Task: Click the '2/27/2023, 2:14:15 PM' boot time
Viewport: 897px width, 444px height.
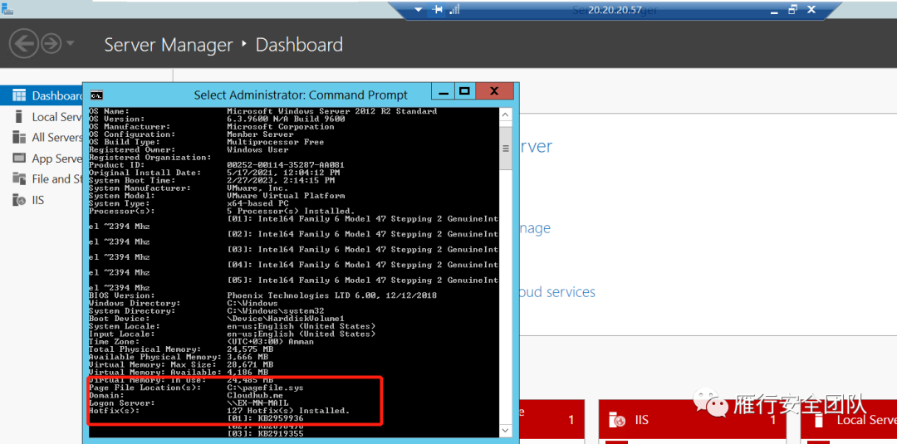Action: pos(281,181)
